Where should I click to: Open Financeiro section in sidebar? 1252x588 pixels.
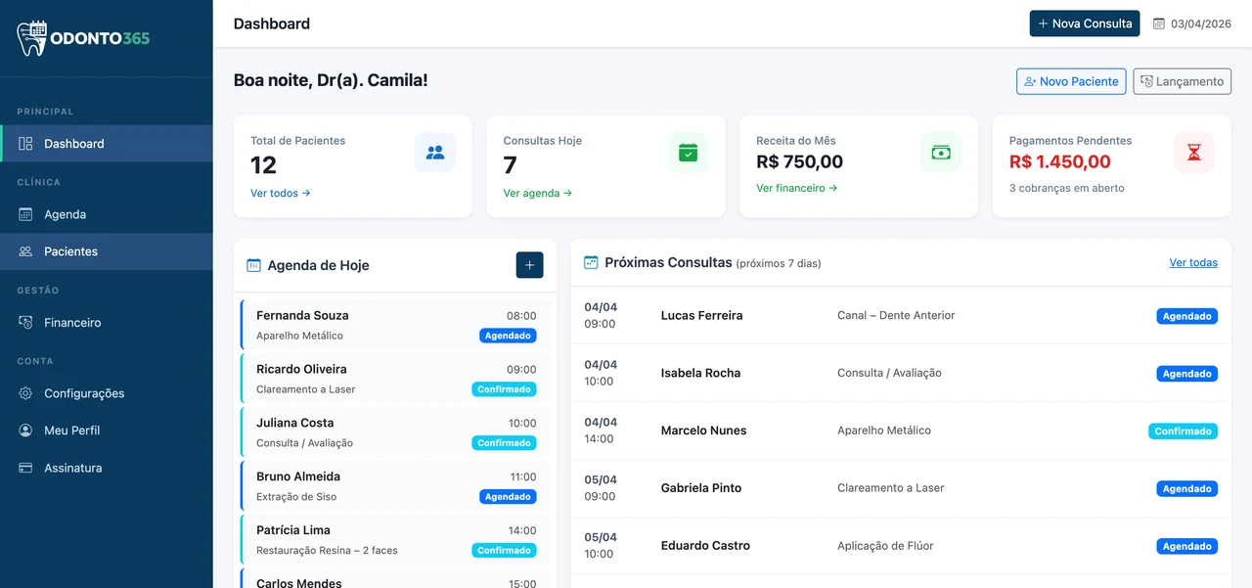click(x=72, y=323)
